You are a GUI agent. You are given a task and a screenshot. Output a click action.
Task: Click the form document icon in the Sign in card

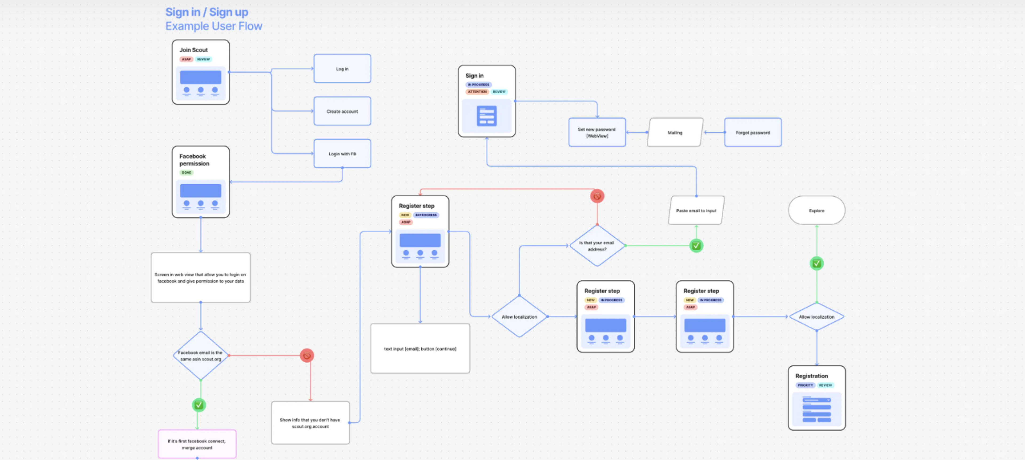487,116
